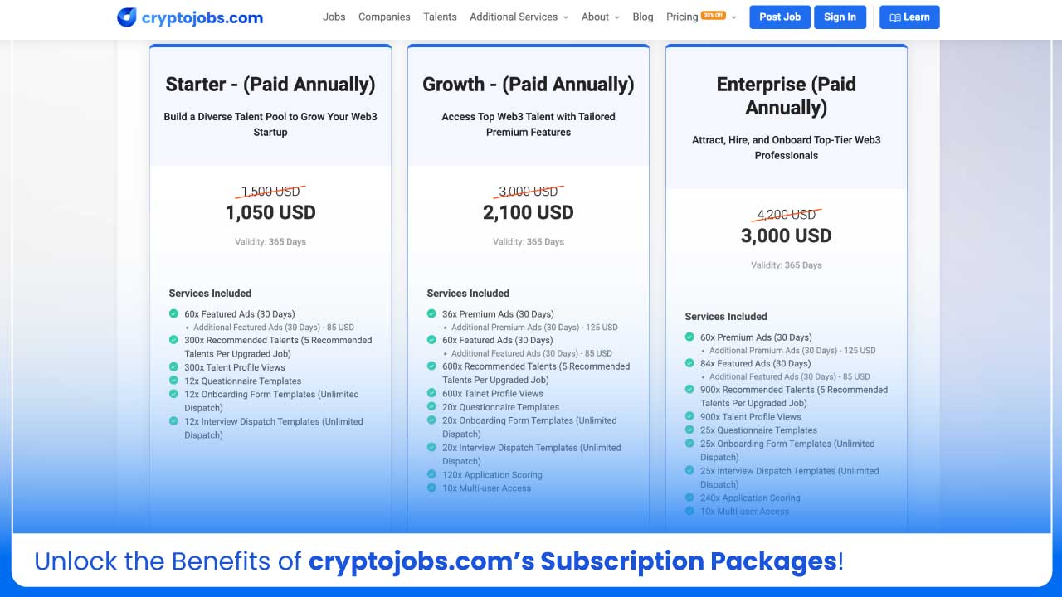Click the Post Job button
The width and height of the screenshot is (1062, 597).
(x=779, y=17)
